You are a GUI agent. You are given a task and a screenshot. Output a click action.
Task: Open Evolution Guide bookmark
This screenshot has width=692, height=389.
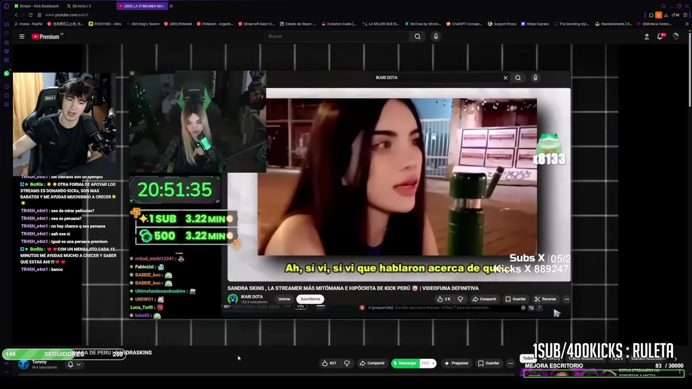(x=339, y=24)
